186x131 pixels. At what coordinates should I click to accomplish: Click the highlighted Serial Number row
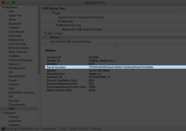point(115,67)
